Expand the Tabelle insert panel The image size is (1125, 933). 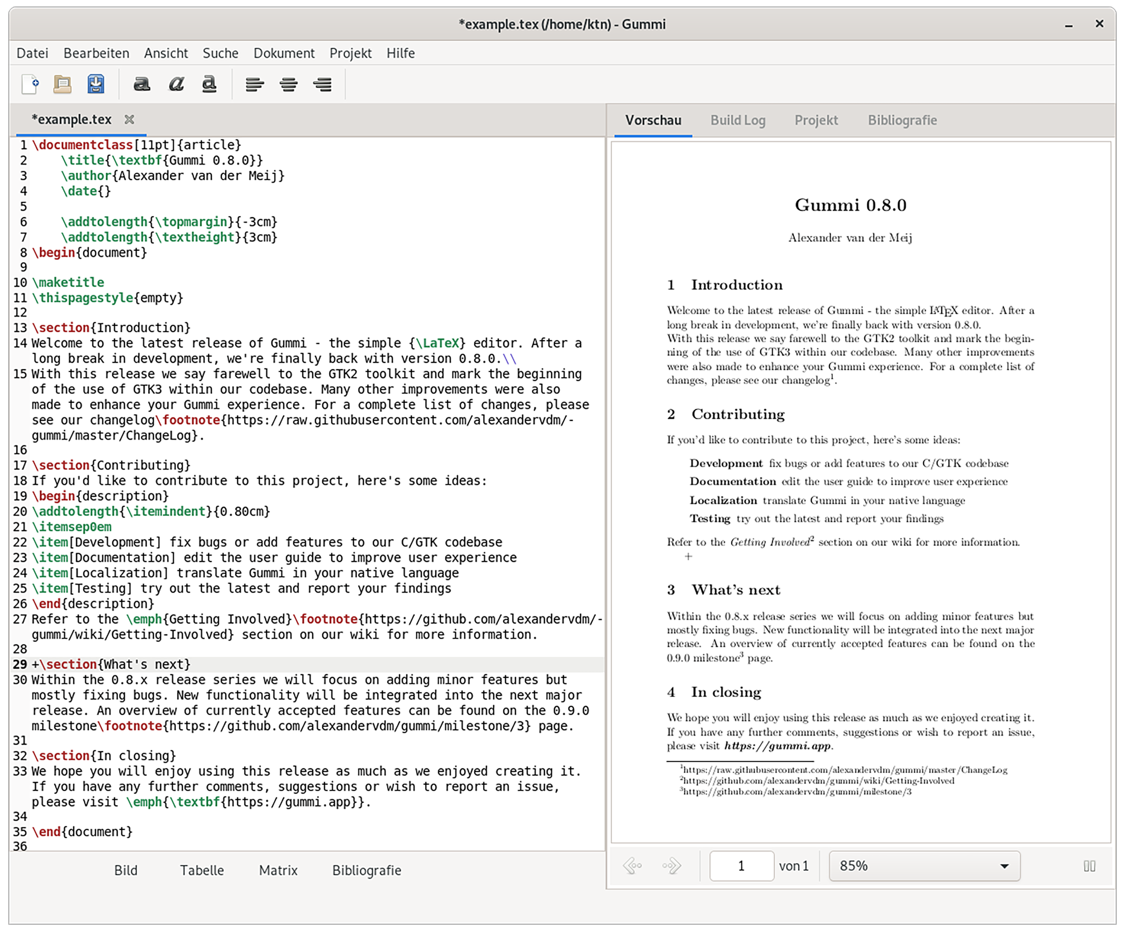coord(201,871)
